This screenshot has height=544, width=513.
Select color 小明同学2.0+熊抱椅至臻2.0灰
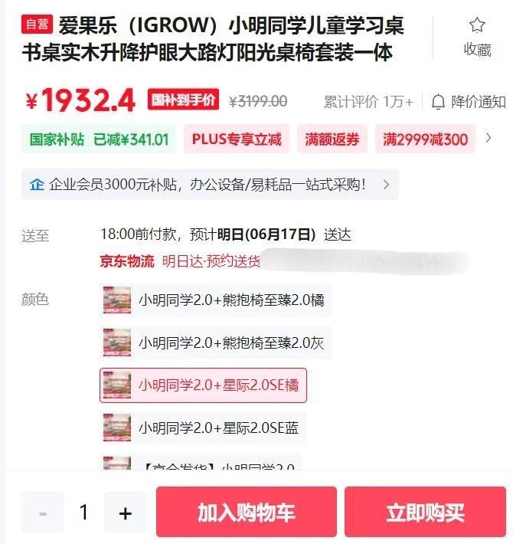(215, 342)
